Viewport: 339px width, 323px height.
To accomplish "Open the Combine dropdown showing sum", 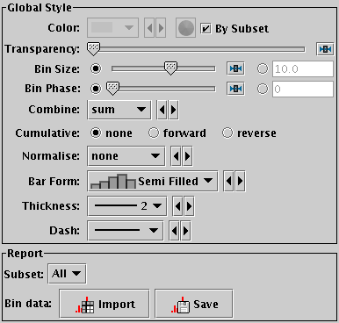I will (x=119, y=110).
